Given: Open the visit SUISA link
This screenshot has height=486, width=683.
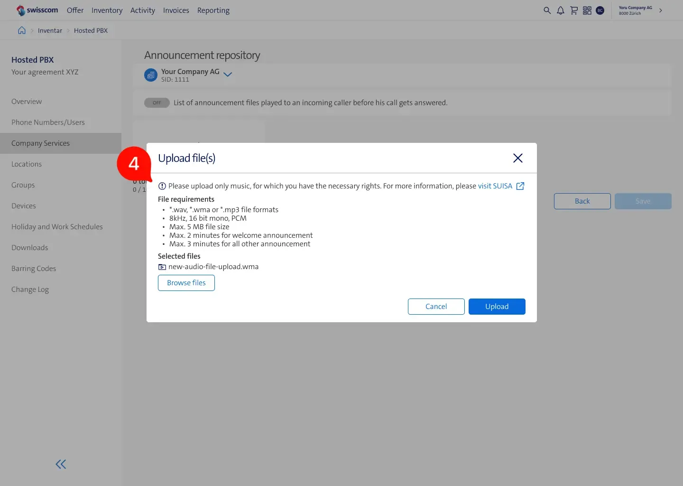Looking at the screenshot, I should click(x=495, y=186).
